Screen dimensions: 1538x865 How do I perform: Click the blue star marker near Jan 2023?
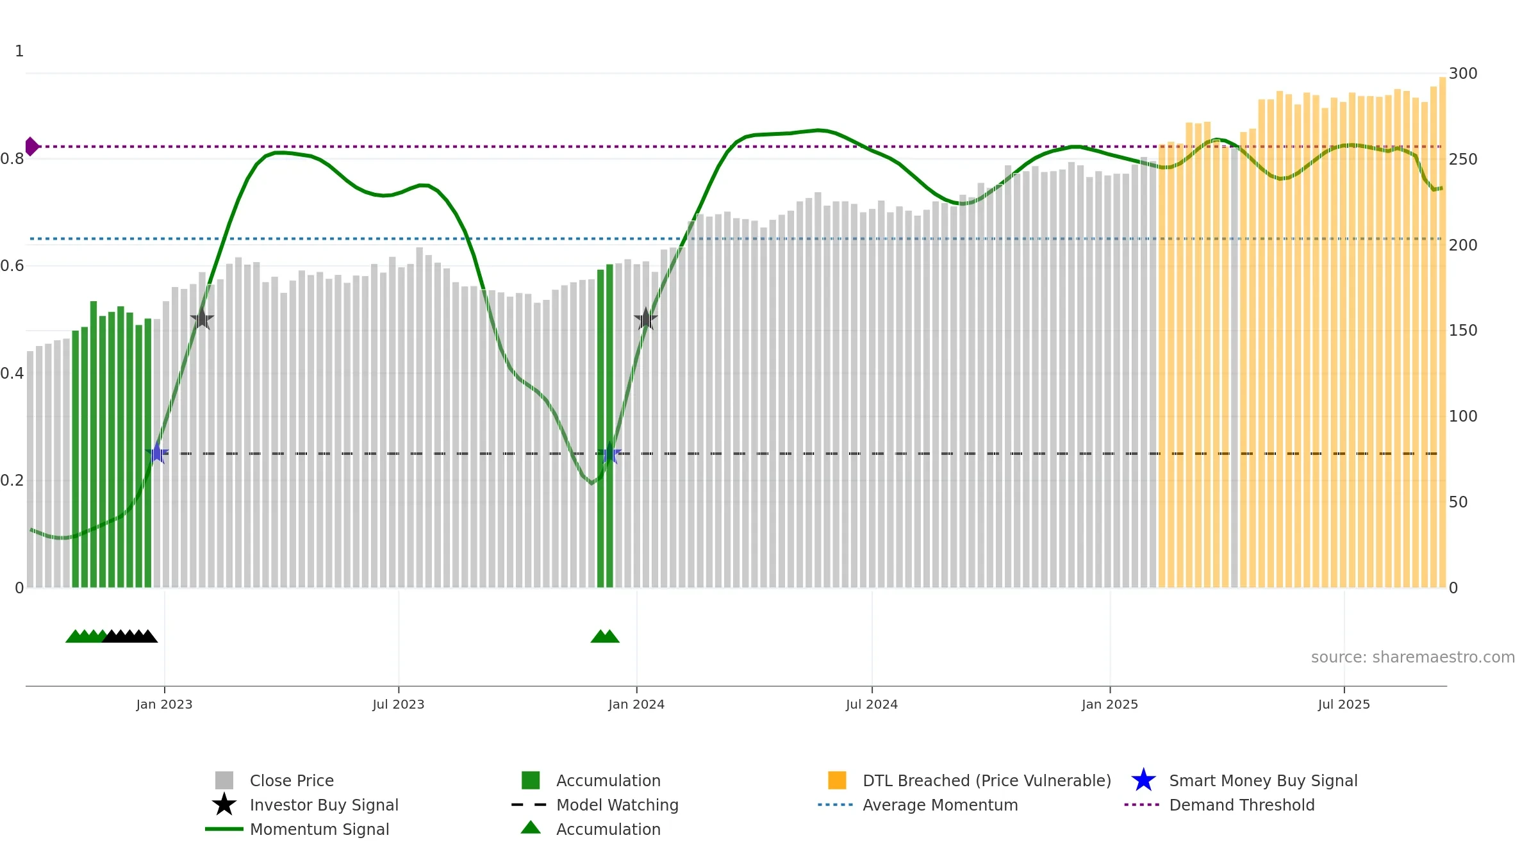[x=157, y=453]
